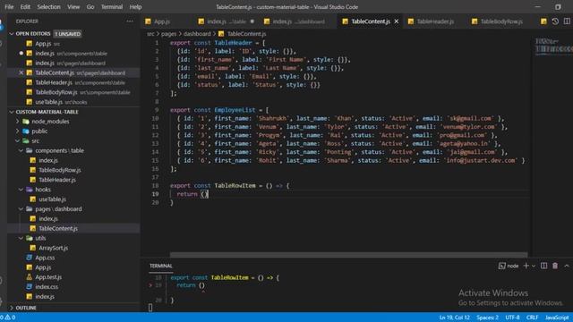Expand the public folder
The image size is (573, 322).
[17, 131]
